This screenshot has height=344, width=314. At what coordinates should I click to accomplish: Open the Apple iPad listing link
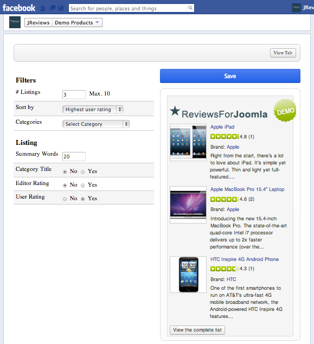222,127
